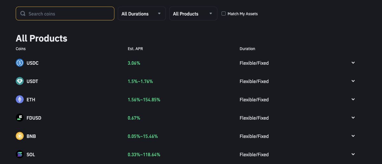This screenshot has width=382, height=164.
Task: Click the ETH Ethereum coin icon
Action: pyautogui.click(x=20, y=99)
